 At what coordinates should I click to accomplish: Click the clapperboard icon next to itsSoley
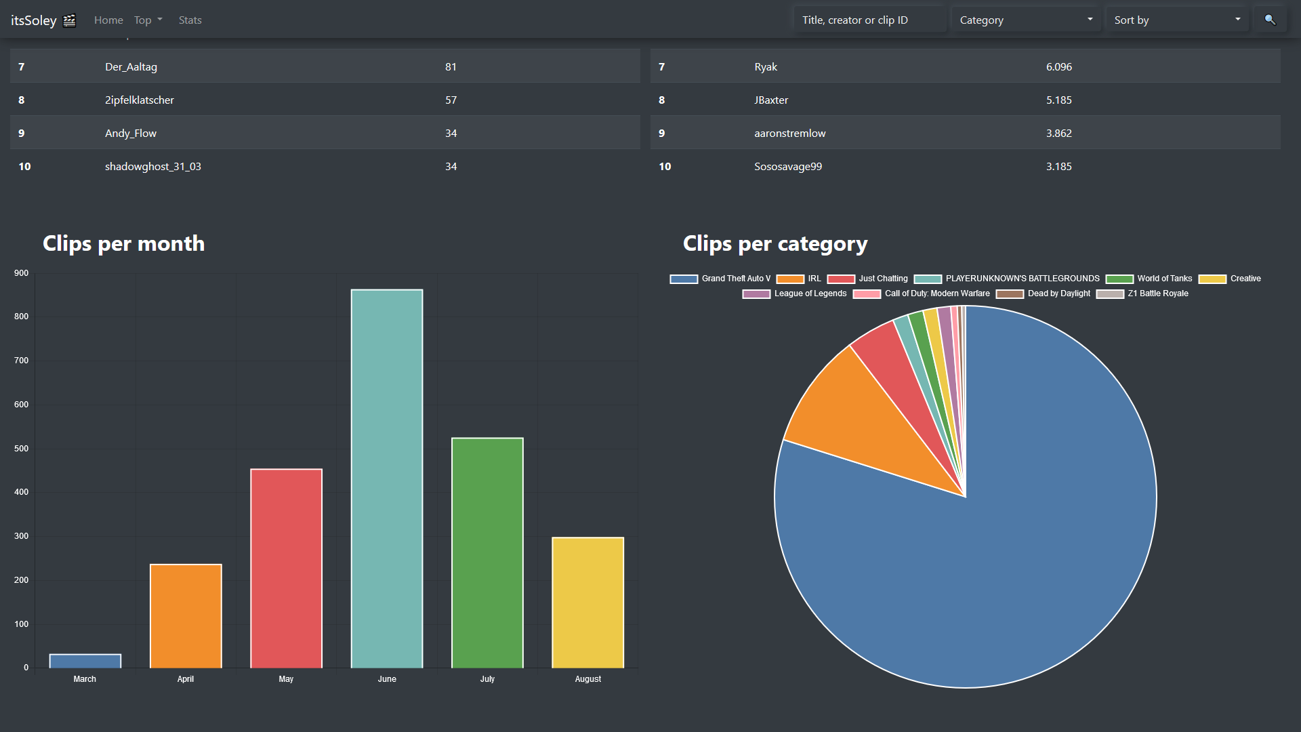69,20
